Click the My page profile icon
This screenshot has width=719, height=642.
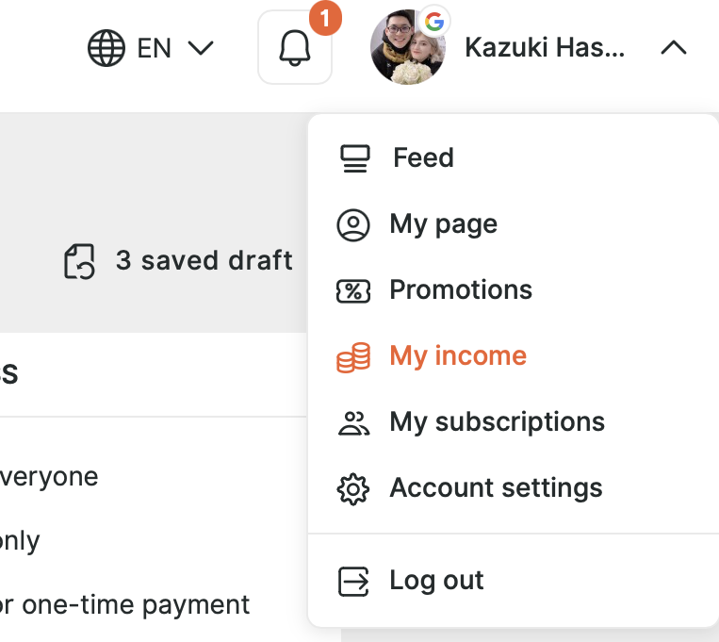pos(353,224)
